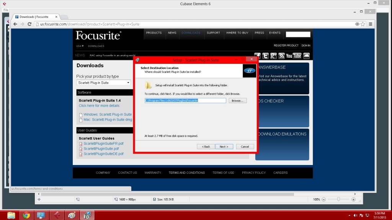Expand the USA region selector
The width and height of the screenshot is (392, 220).
[80, 46]
